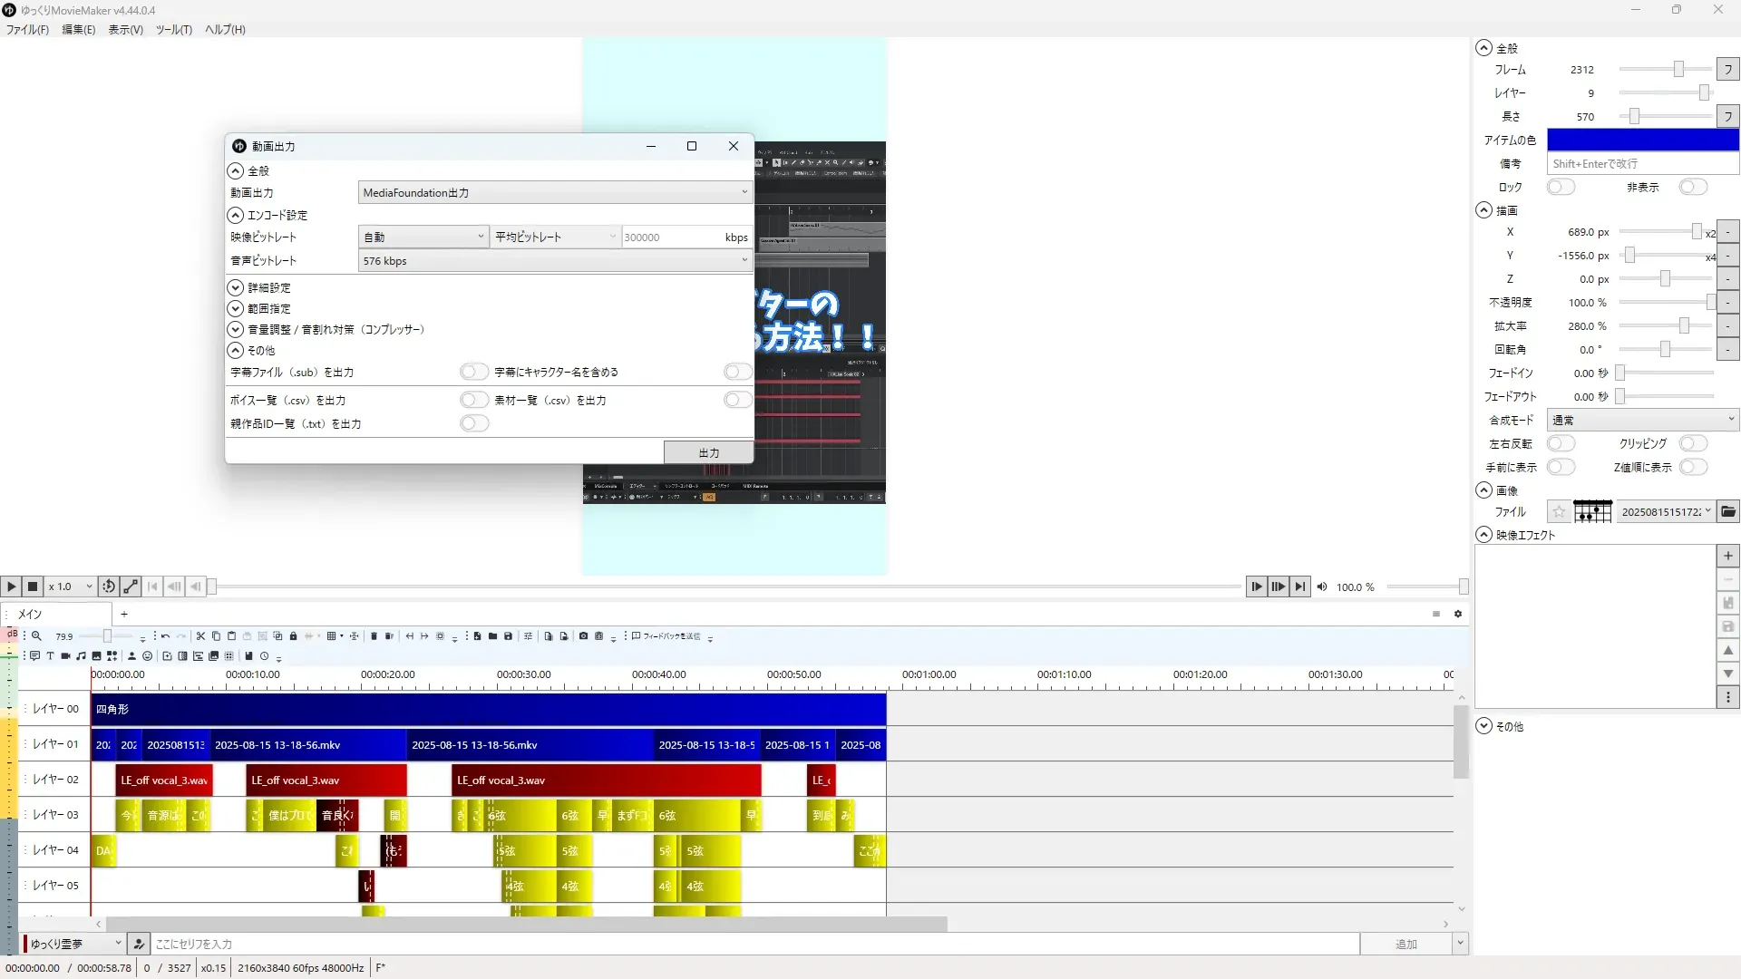Click the undo arrow icon
The image size is (1741, 979).
tap(165, 636)
